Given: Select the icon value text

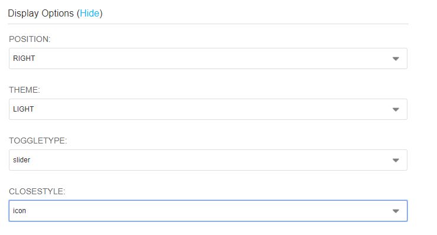Looking at the screenshot, I should (20, 211).
